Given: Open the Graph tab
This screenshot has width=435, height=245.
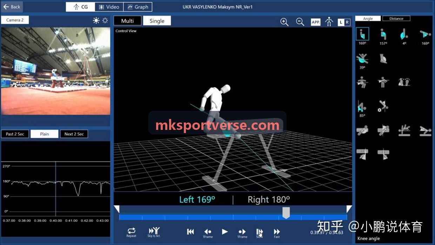Looking at the screenshot, I should coord(138,7).
